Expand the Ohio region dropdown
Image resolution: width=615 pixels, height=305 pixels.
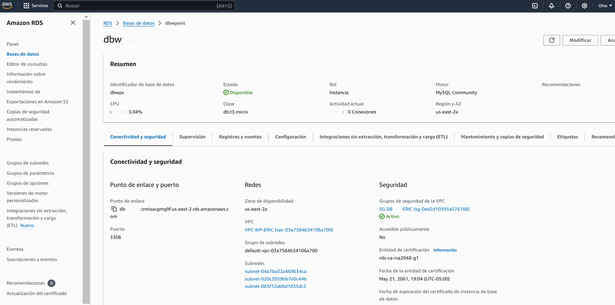pyautogui.click(x=605, y=6)
